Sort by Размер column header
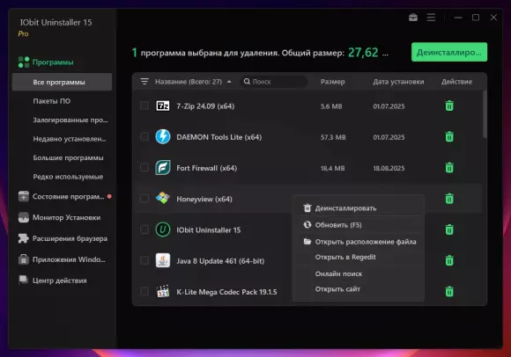This screenshot has height=357, width=511. coord(332,82)
